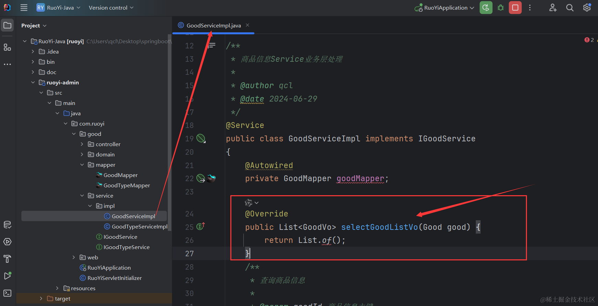Image resolution: width=598 pixels, height=306 pixels.
Task: Expand the controller package
Action: [82, 144]
